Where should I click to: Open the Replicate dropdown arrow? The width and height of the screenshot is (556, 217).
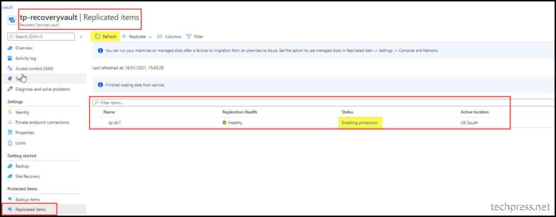[x=150, y=37]
